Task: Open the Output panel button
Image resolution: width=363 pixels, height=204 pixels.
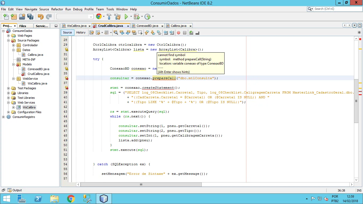Action: [15, 190]
